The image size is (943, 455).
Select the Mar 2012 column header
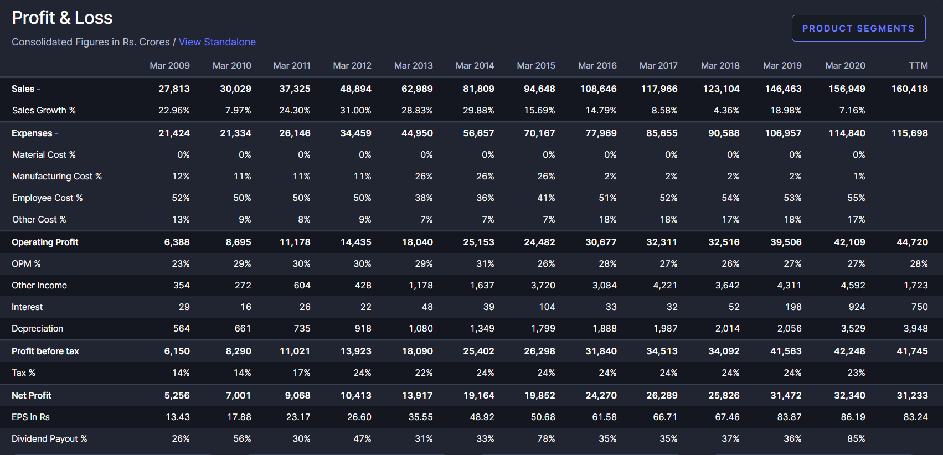[x=352, y=65]
